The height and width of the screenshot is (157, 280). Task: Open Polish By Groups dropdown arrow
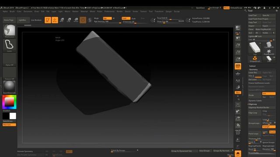point(137,150)
